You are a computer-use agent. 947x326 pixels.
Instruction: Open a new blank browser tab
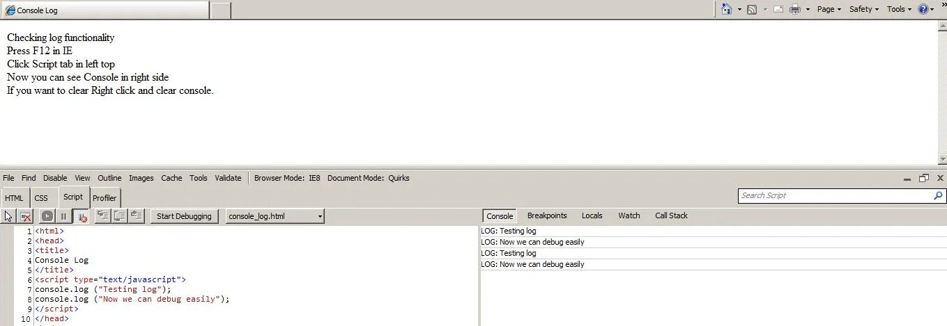[220, 10]
